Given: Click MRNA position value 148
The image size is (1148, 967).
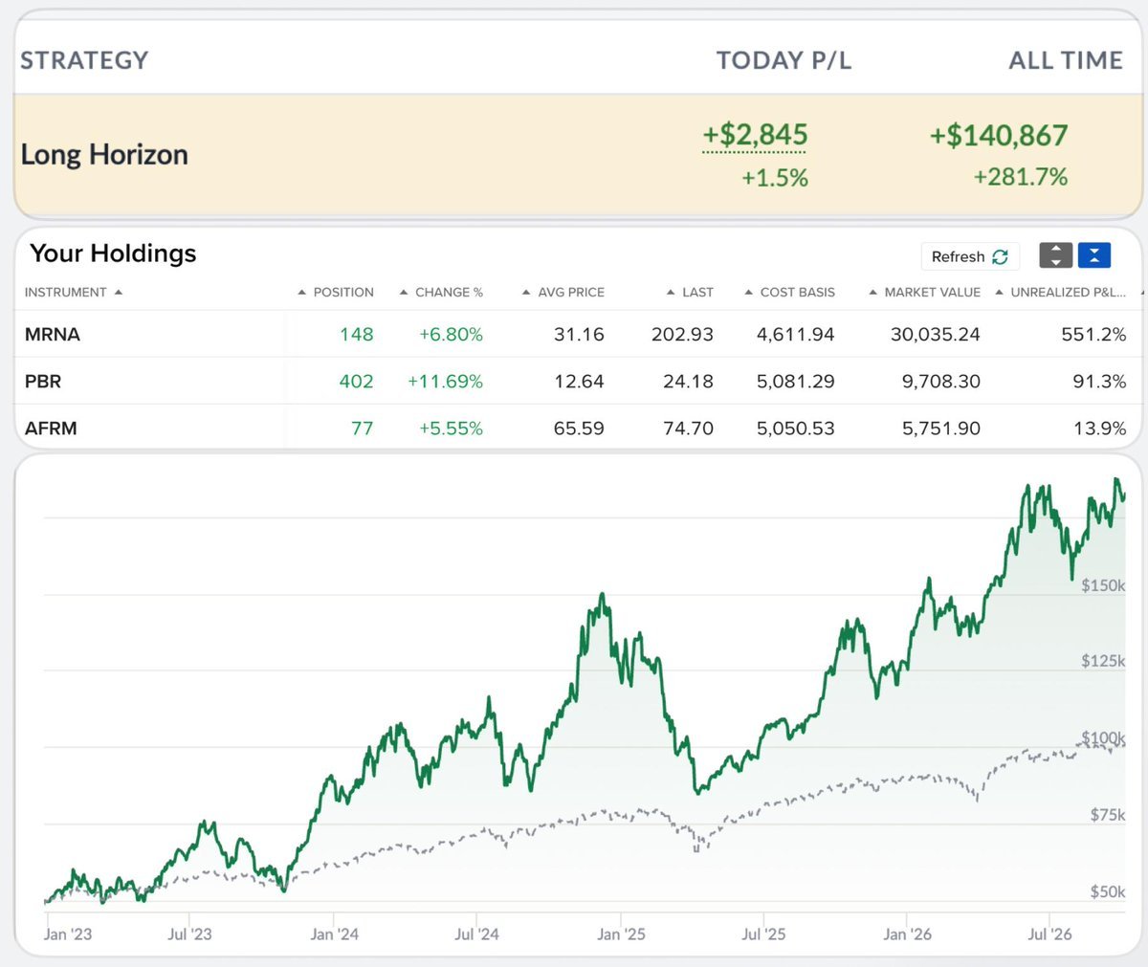Looking at the screenshot, I should 356,335.
